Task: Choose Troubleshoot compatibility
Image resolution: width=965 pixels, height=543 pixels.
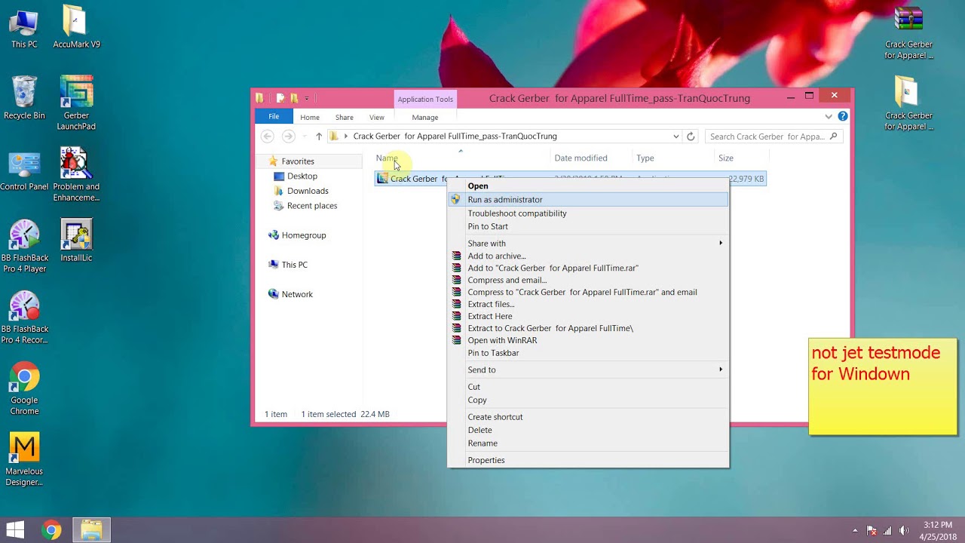Action: click(x=588, y=213)
